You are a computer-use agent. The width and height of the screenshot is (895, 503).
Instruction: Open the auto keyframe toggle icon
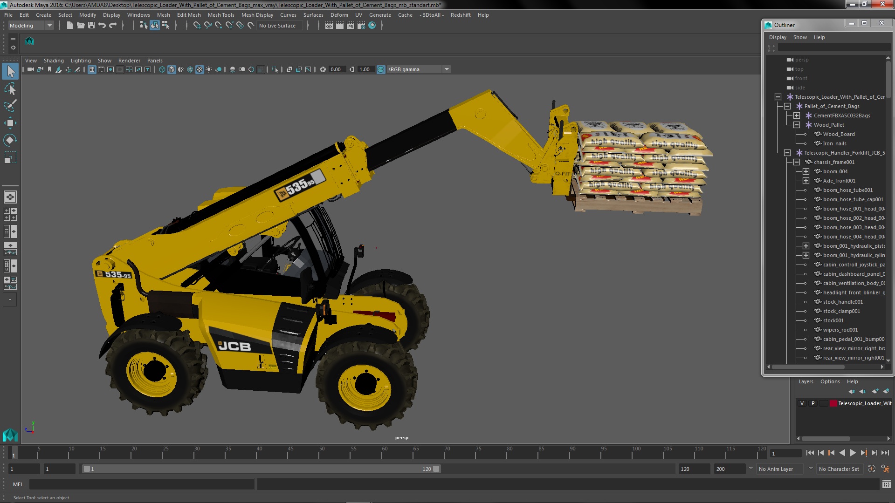pos(872,469)
